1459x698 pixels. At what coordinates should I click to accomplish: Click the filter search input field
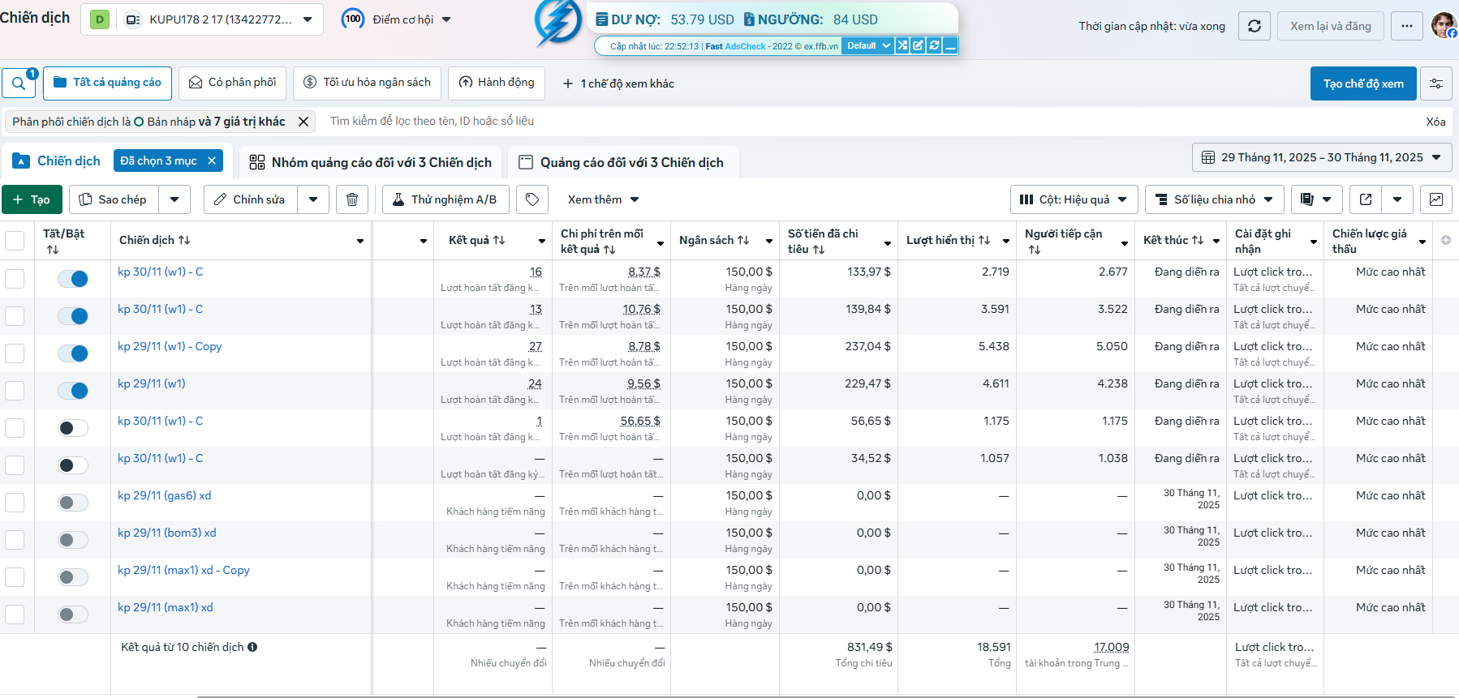coord(811,121)
